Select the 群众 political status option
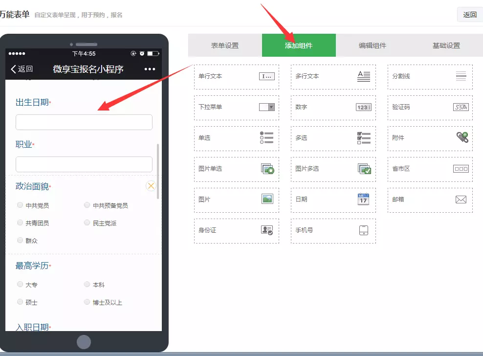This screenshot has width=483, height=356. point(20,240)
